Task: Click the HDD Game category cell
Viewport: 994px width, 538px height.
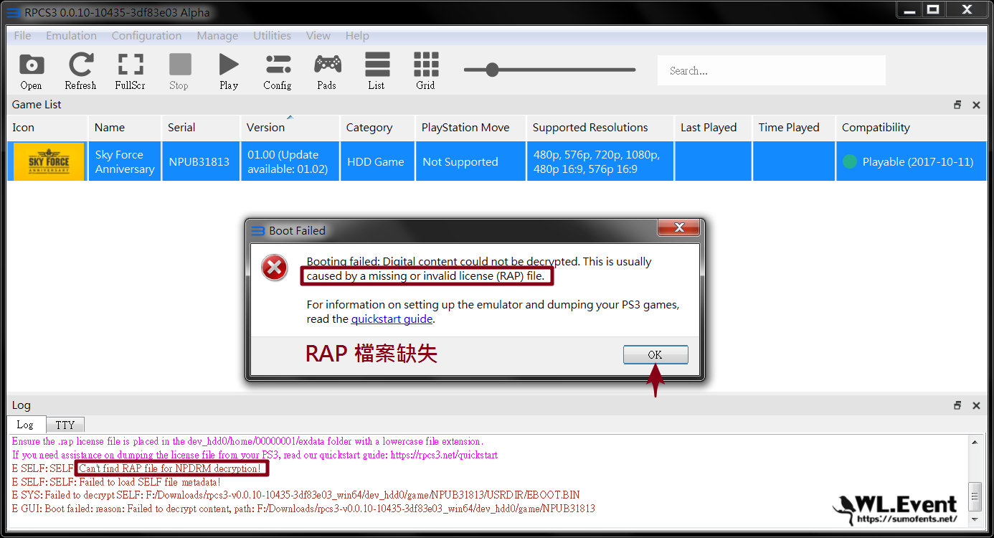Action: click(377, 161)
